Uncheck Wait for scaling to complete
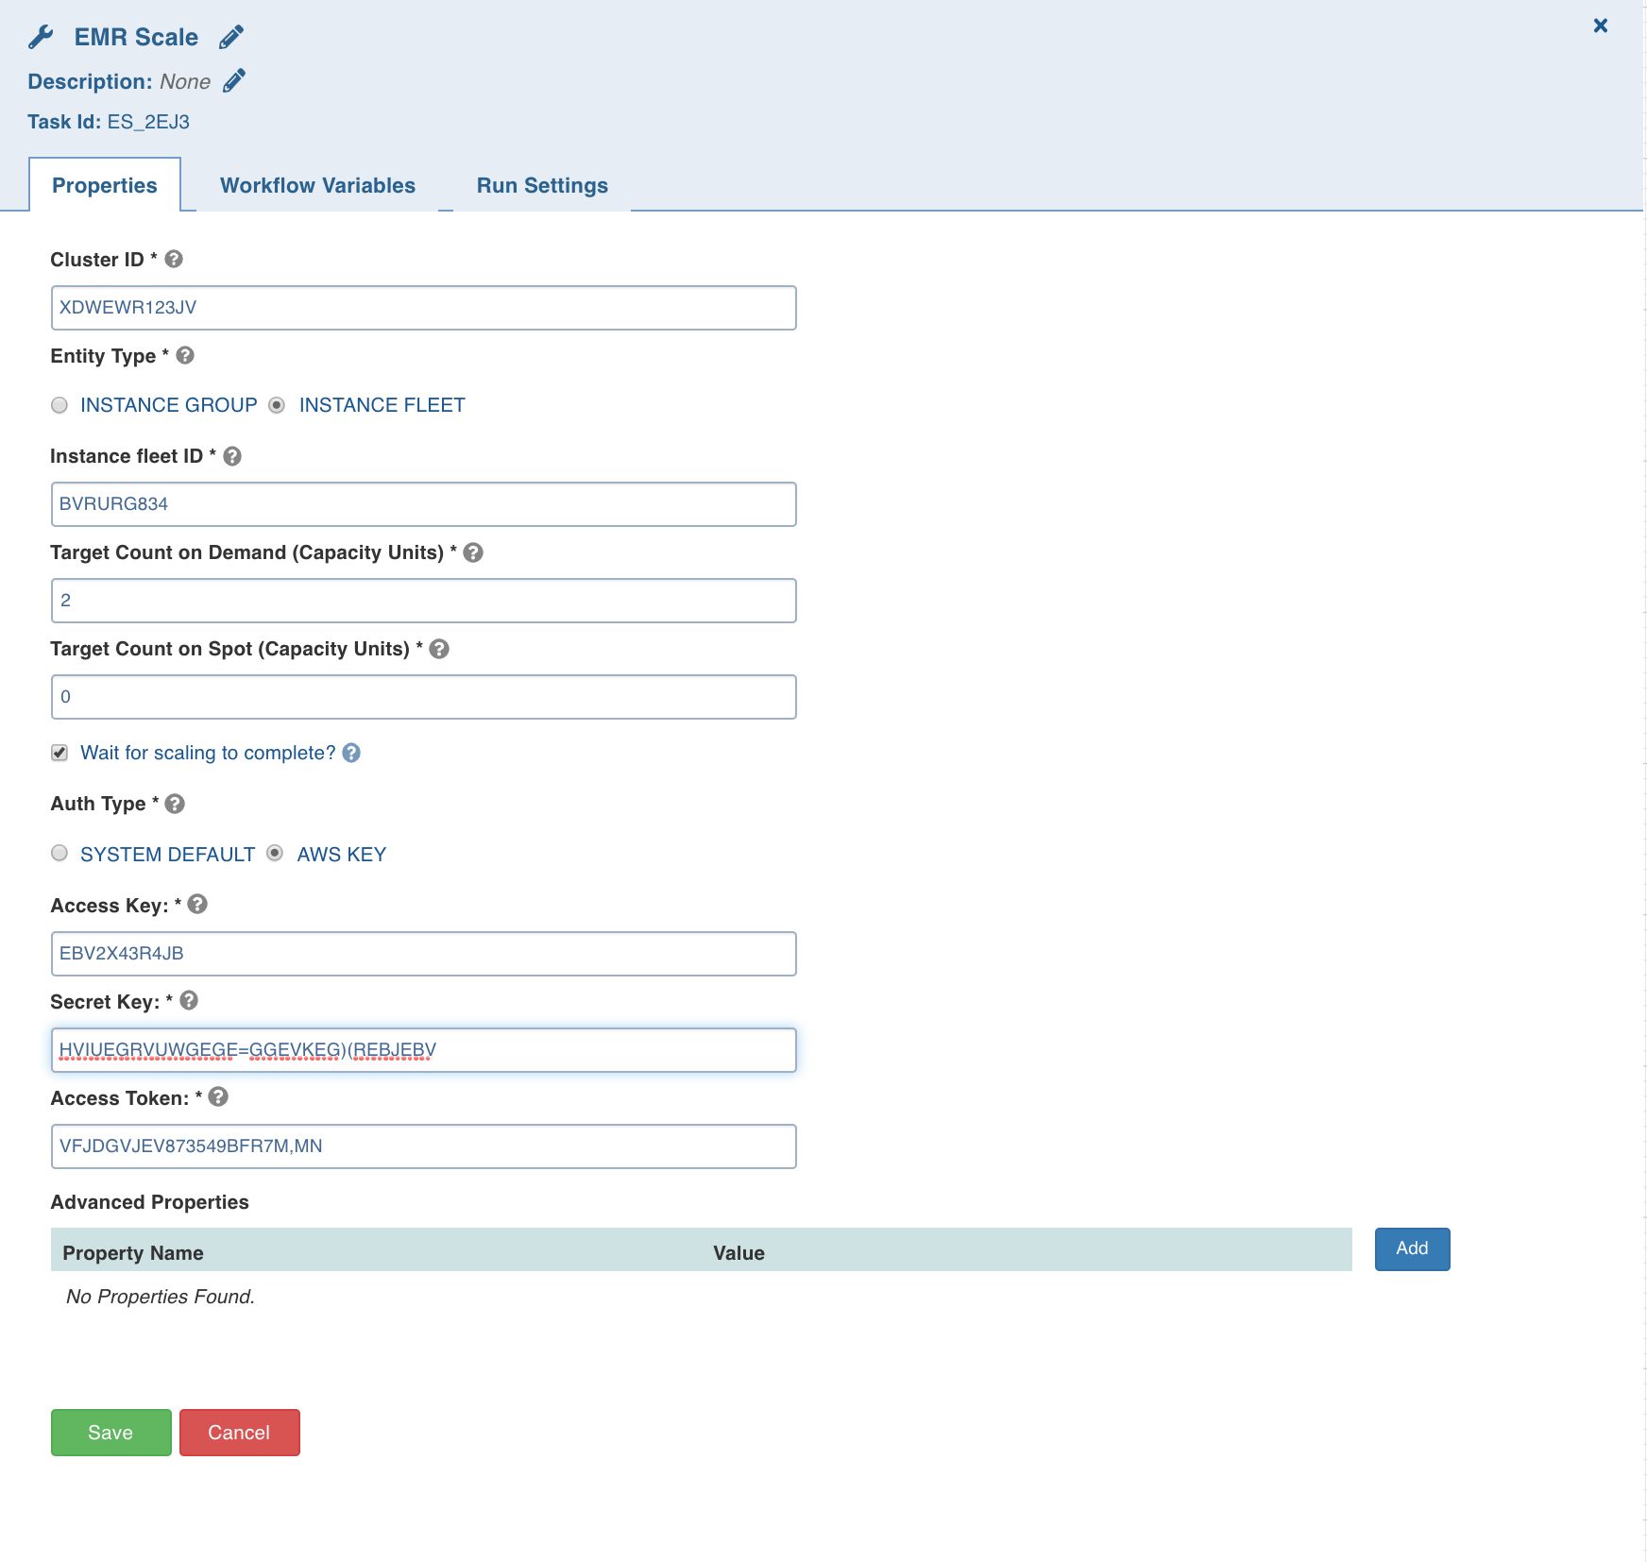Image resolution: width=1647 pixels, height=1562 pixels. [59, 753]
